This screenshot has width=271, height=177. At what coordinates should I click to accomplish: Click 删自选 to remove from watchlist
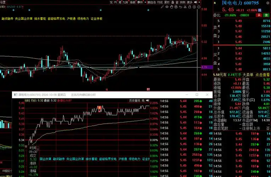[x=152, y=2]
